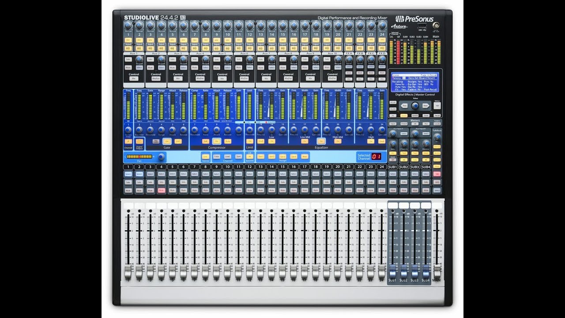Toggle the Stereo Link button
Screen dimensions: 565x318
(x=205, y=156)
